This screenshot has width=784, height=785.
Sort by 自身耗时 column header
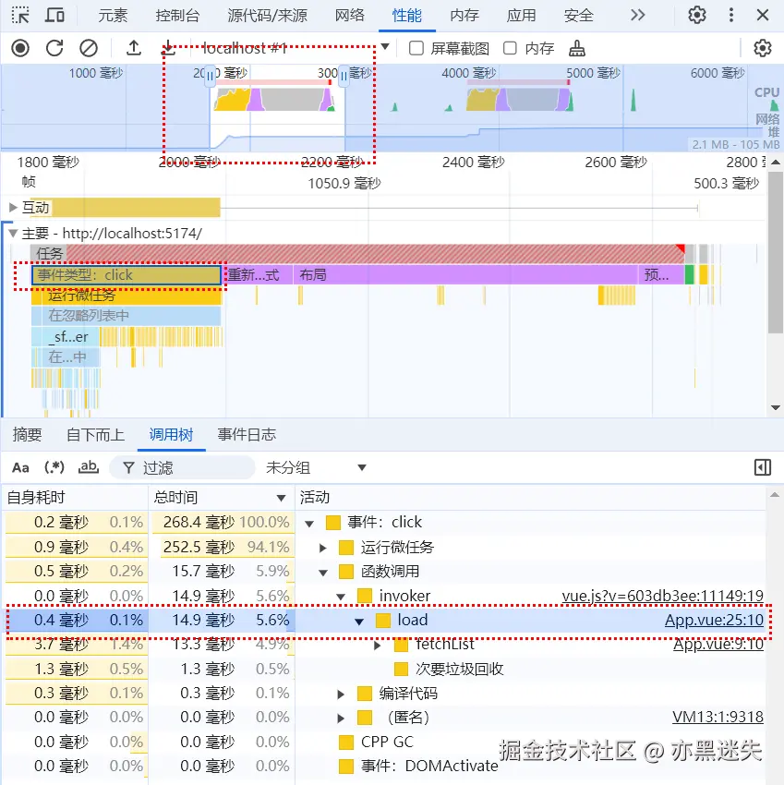pyautogui.click(x=75, y=498)
